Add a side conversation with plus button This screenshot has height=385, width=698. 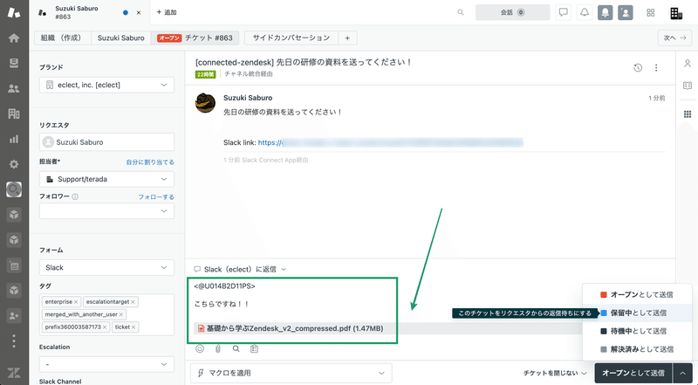click(347, 38)
